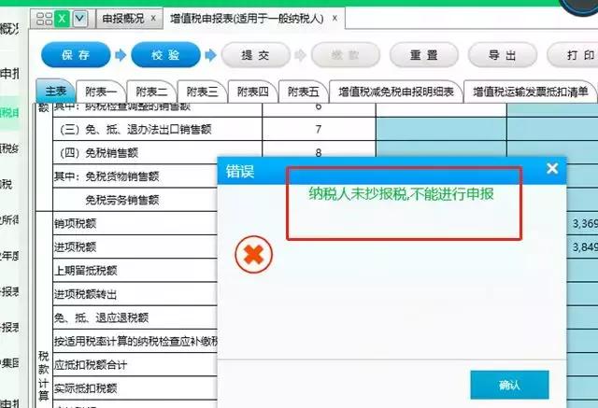
Task: Click the row 销项税额
Action: pyautogui.click(x=135, y=223)
